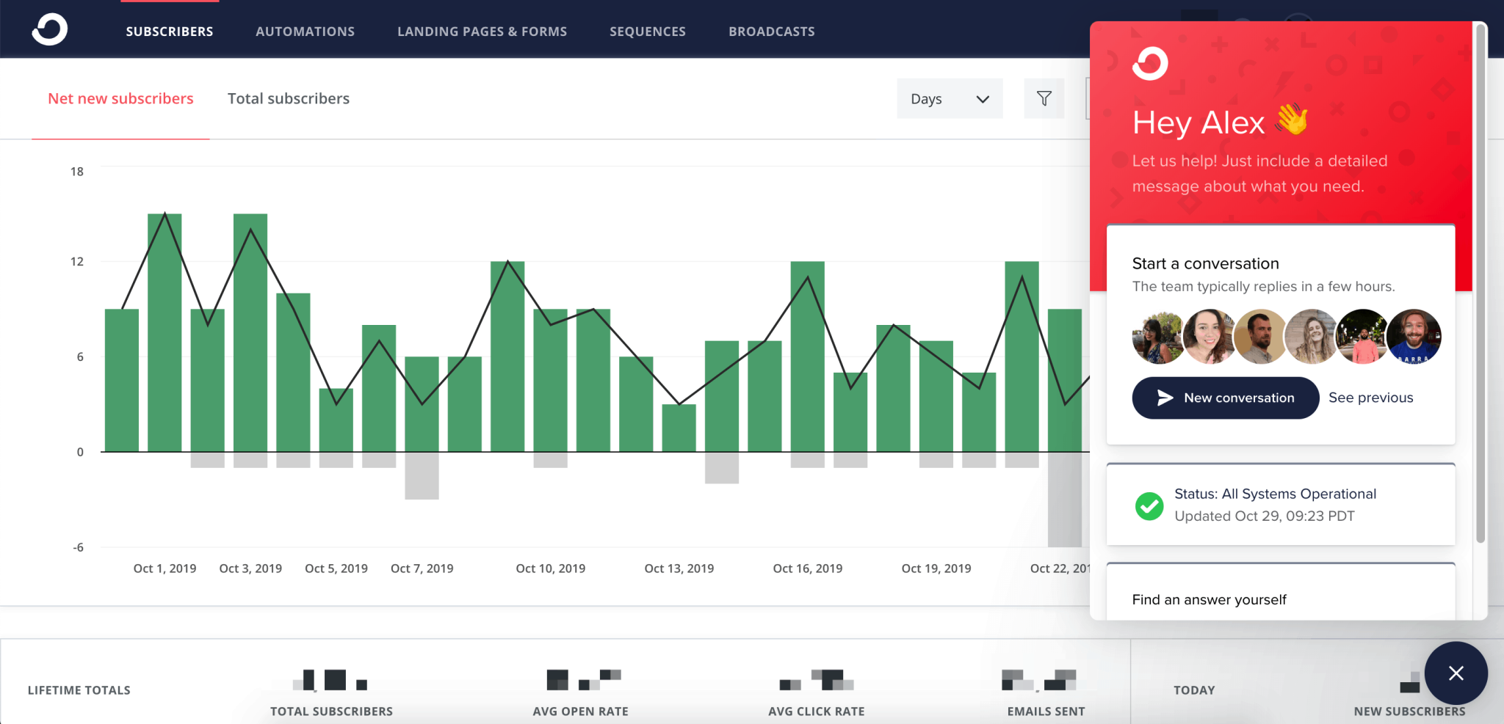Click the Lifetime Totals label
This screenshot has height=724, width=1504.
coord(79,690)
